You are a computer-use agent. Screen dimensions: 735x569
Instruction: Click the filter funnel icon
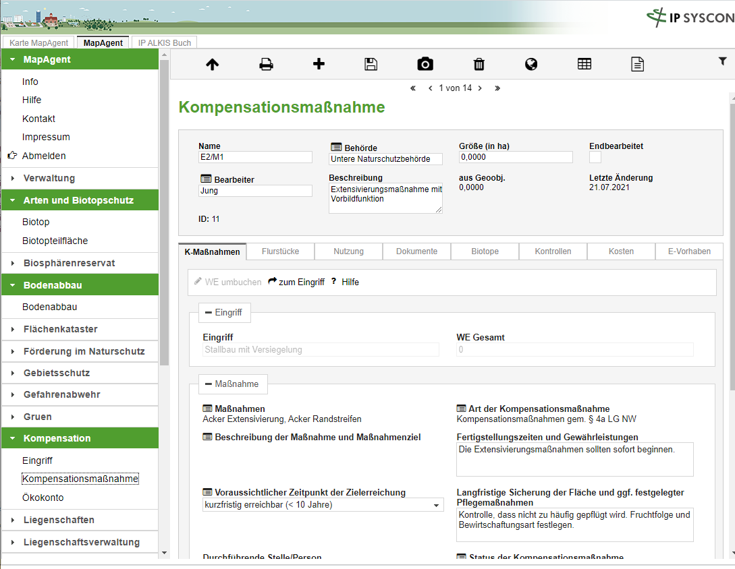tap(722, 61)
